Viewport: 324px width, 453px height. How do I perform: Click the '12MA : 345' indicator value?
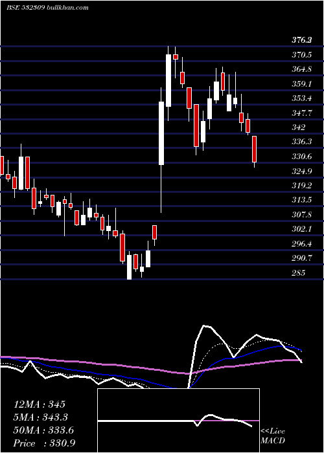(40, 404)
